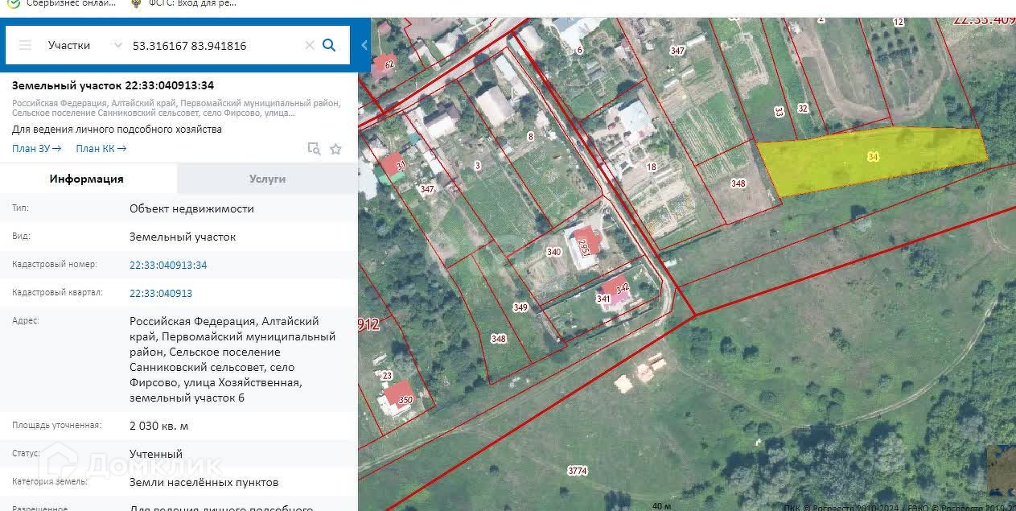Screen dimensions: 1016x511
Task: Click parcel label 32 on the map
Action: pos(803,108)
